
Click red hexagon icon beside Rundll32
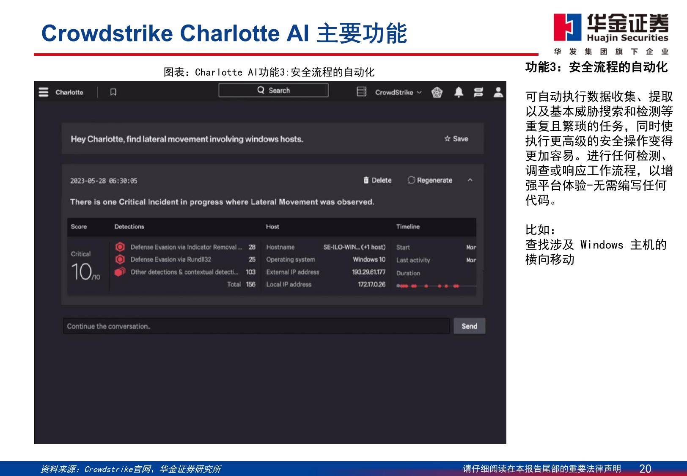pyautogui.click(x=120, y=259)
